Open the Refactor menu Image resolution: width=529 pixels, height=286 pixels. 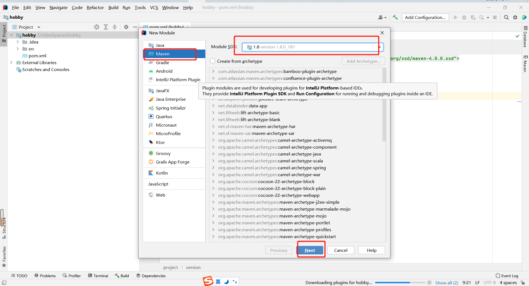click(95, 7)
